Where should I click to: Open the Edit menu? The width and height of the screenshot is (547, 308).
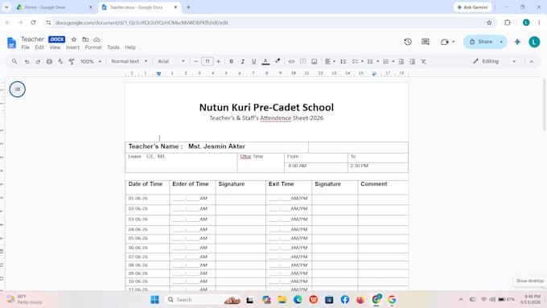(x=39, y=47)
